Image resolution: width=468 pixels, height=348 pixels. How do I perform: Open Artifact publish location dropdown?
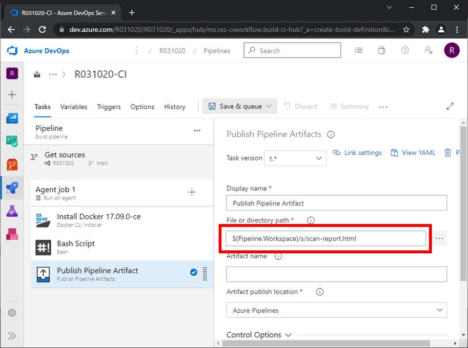[x=336, y=310]
